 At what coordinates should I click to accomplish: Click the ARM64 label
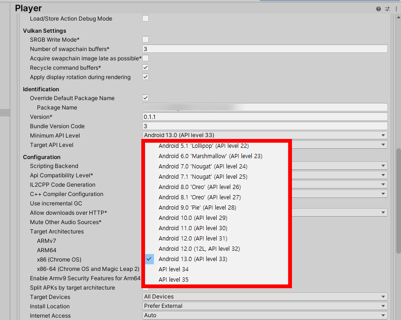click(46, 250)
